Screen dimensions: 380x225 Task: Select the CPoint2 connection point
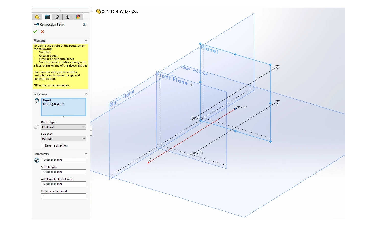[x=192, y=120]
